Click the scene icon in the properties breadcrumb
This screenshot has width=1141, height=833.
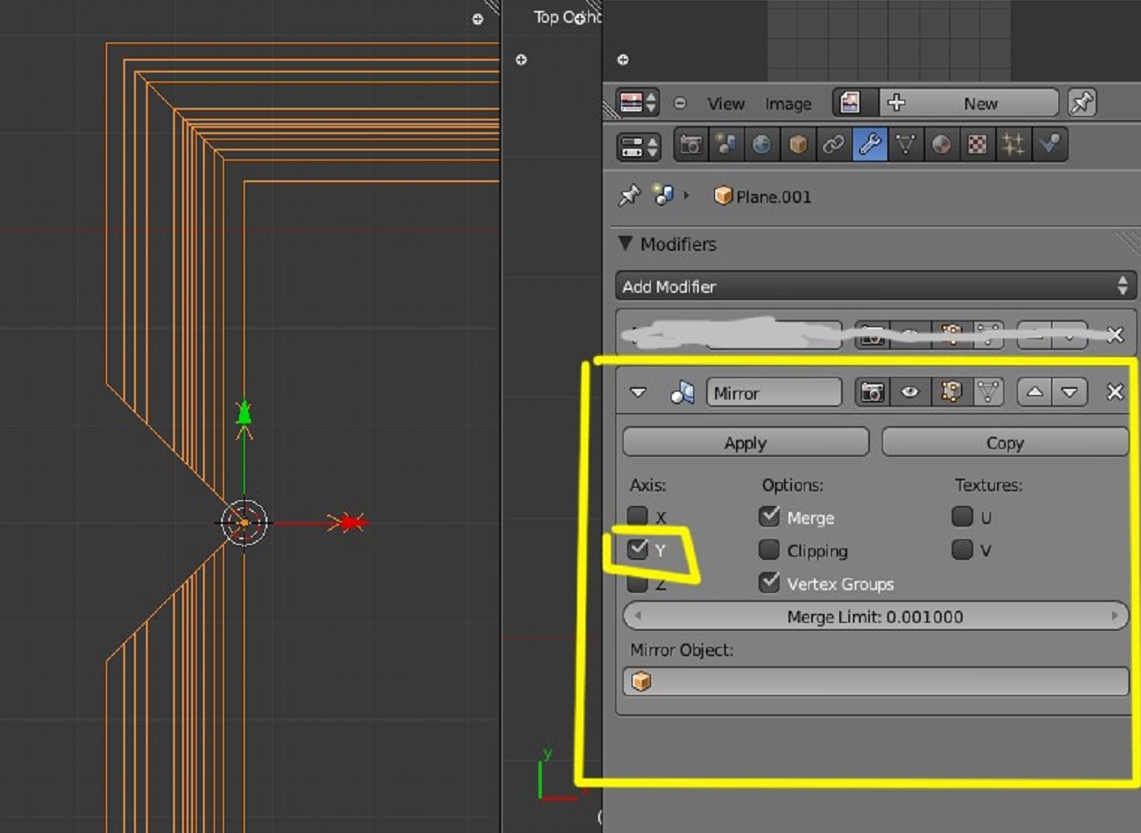[663, 196]
